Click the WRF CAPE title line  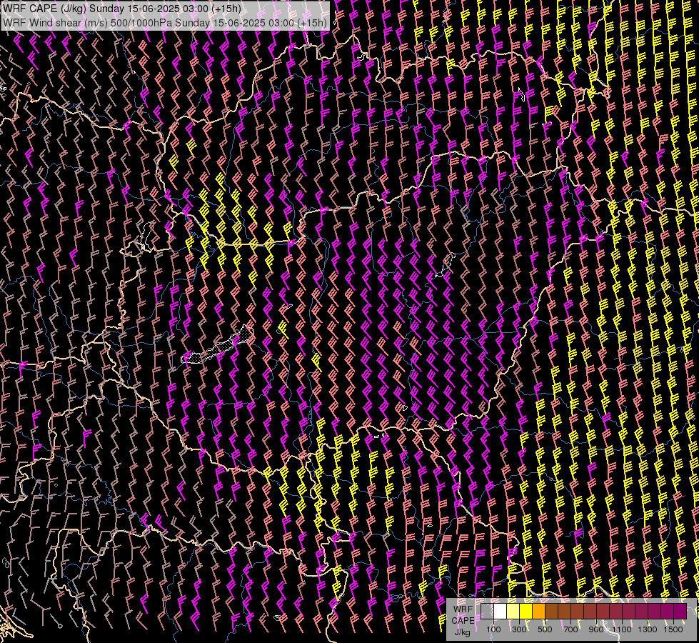point(122,9)
